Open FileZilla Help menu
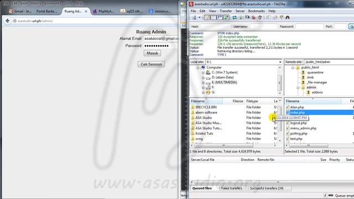The width and height of the screenshot is (354, 199). point(272,11)
